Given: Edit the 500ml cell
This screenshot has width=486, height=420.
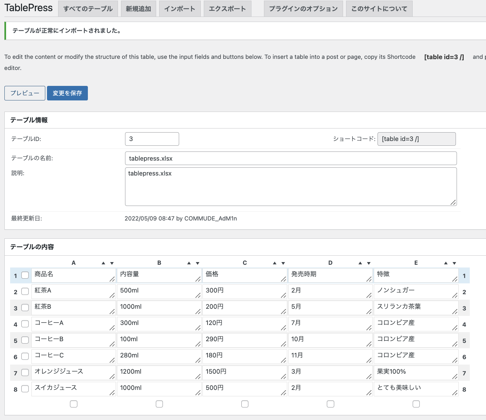Looking at the screenshot, I should pos(159,291).
